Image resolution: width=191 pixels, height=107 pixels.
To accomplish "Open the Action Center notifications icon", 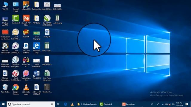I will tap(187, 104).
